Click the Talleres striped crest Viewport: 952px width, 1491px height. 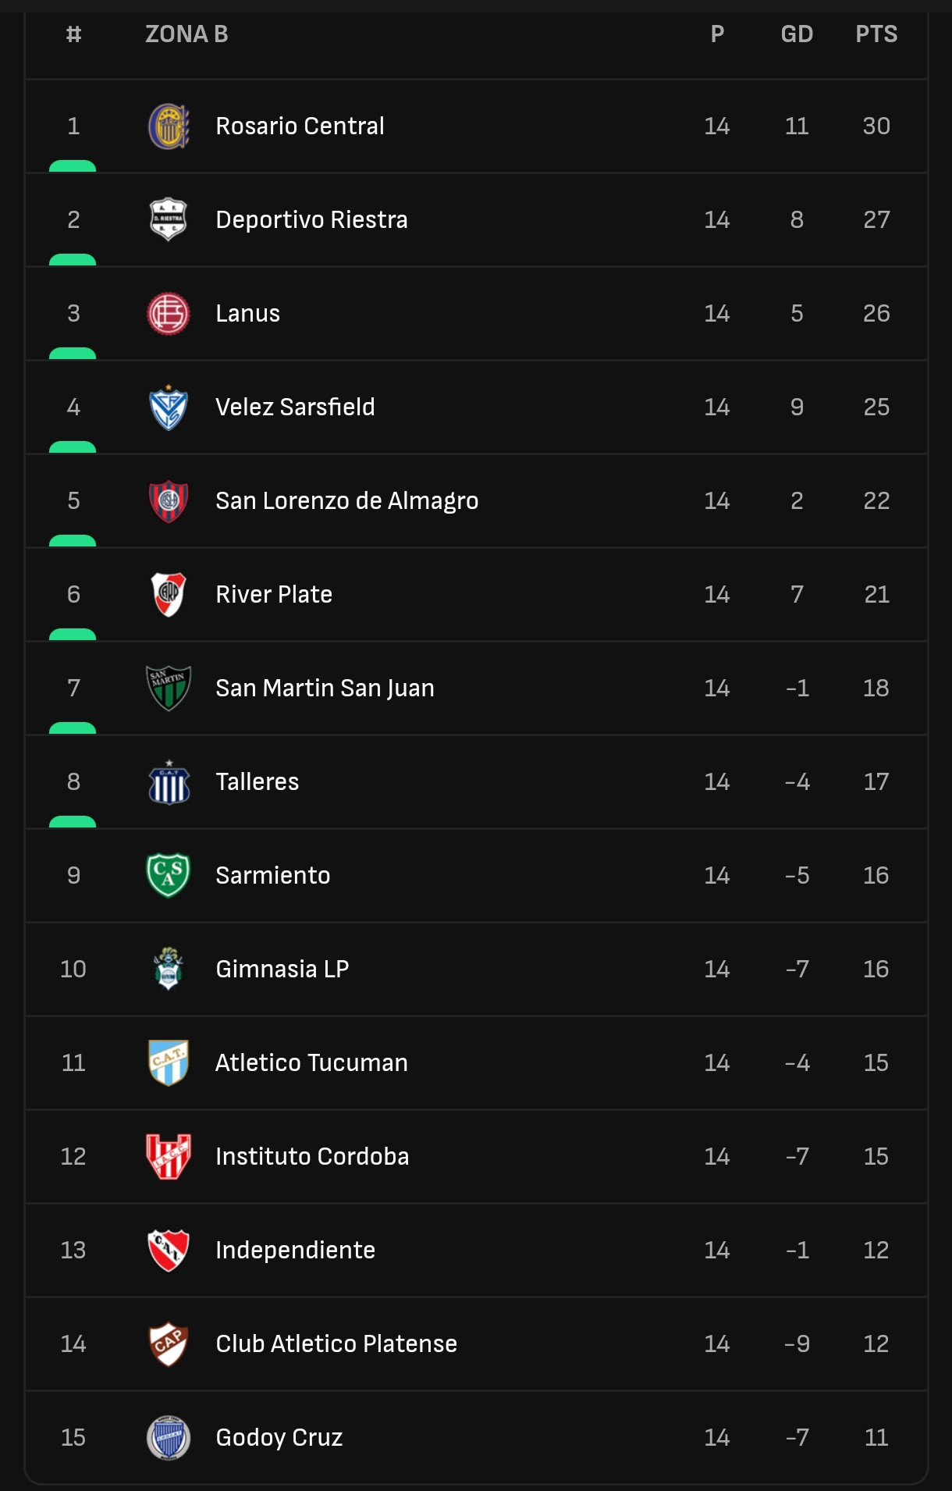(169, 782)
